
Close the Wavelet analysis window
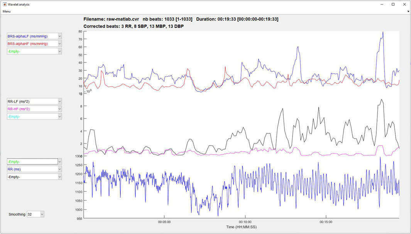(405, 5)
